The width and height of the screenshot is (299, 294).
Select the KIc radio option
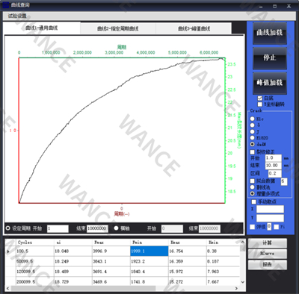253,119
